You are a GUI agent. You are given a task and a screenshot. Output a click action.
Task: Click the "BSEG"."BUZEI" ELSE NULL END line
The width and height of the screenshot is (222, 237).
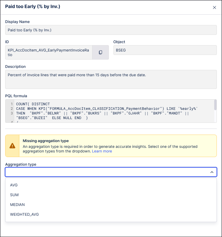tap(52, 118)
